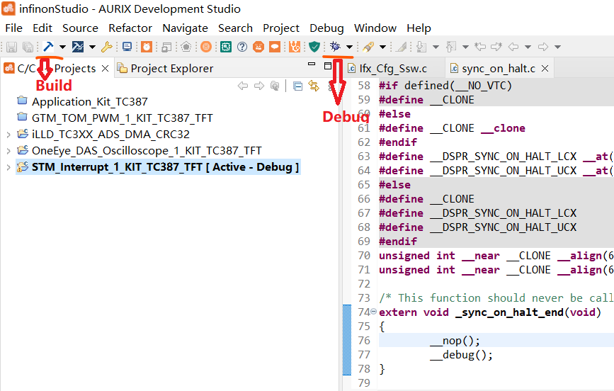Expand the STM_Interrupt_1_KIT_TC387_TFT project
The image size is (614, 391).
coord(8,167)
